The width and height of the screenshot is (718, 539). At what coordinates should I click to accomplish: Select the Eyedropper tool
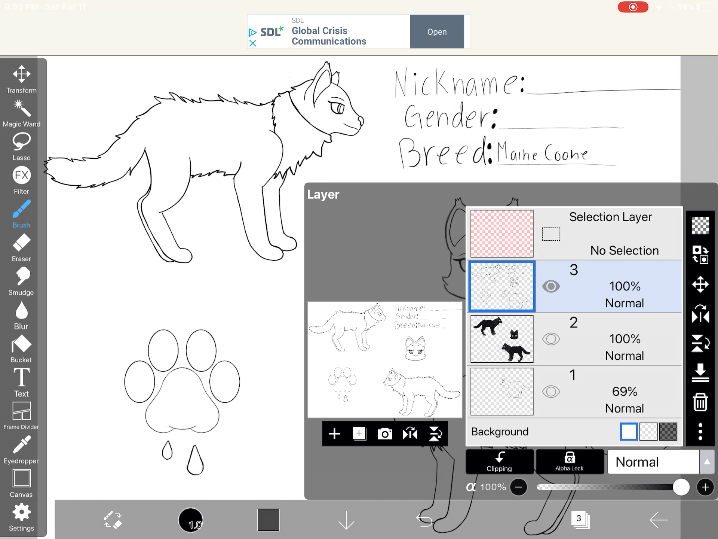coord(21,450)
